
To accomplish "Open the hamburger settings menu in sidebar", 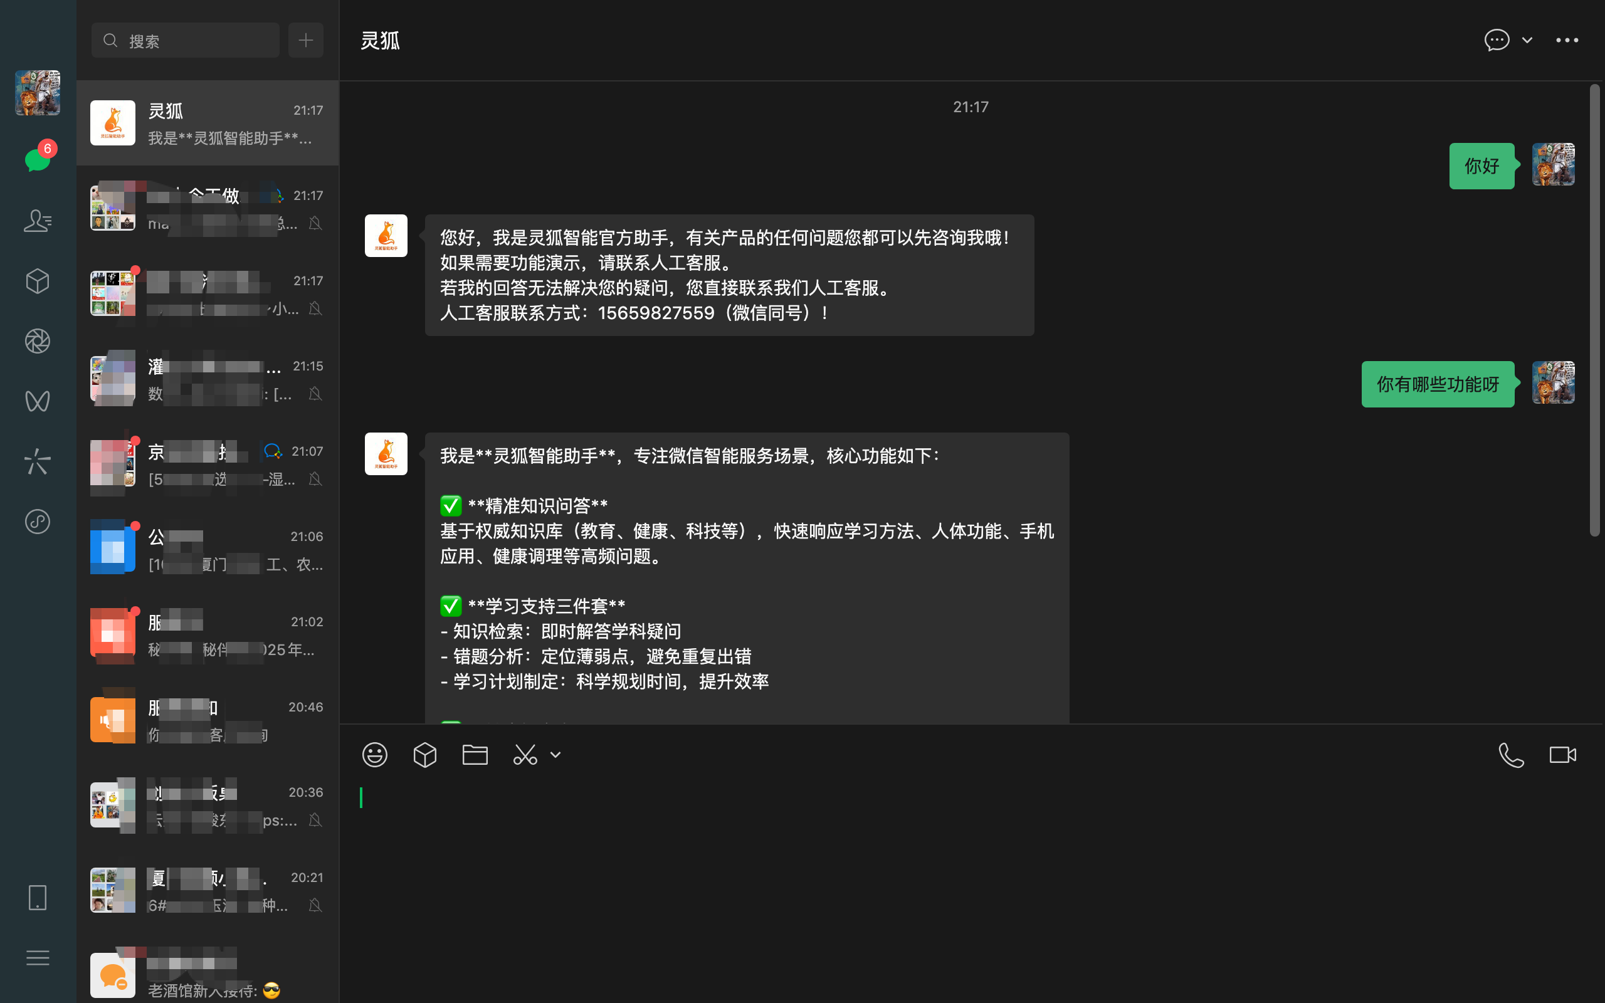I will click(x=37, y=958).
